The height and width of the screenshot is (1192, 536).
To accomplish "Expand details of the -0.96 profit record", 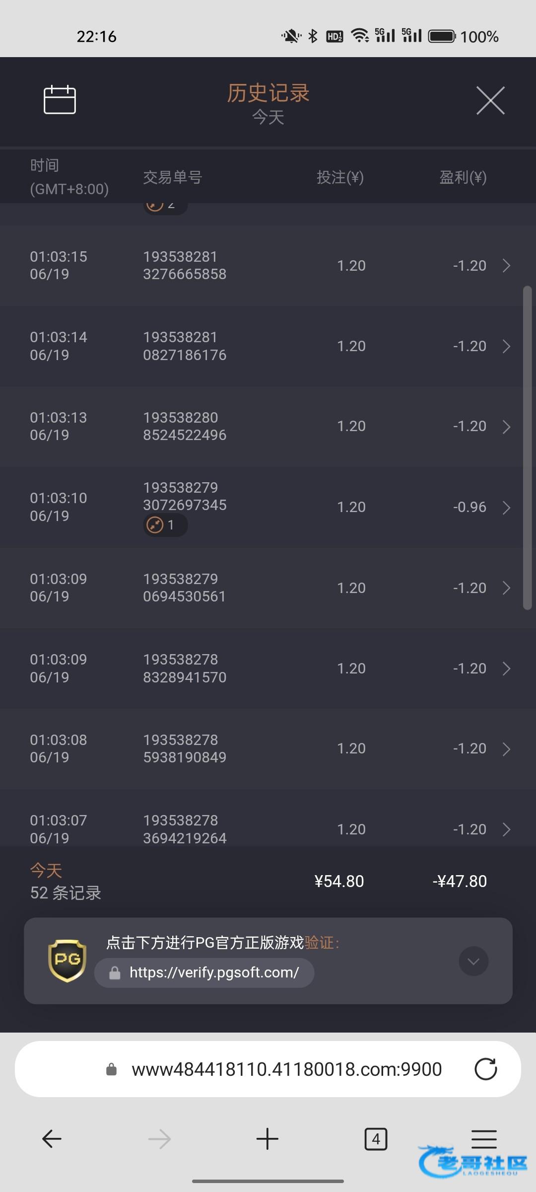I will 506,508.
